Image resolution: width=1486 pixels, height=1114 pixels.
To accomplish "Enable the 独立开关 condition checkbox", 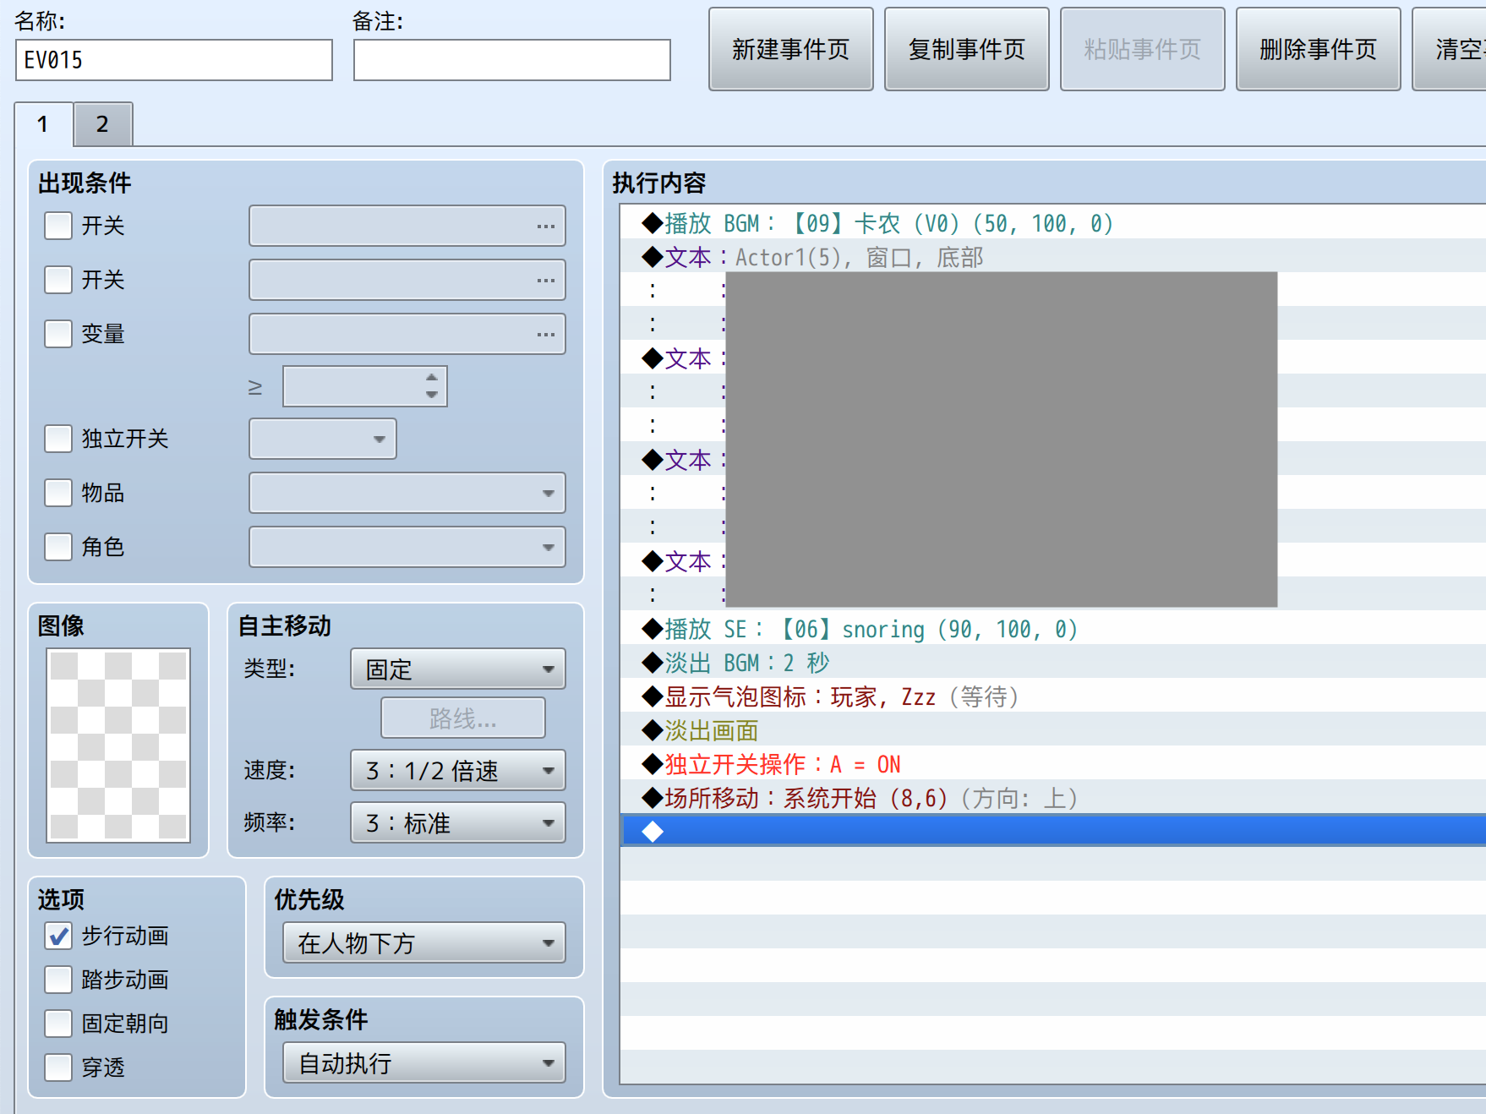I will pyautogui.click(x=58, y=439).
